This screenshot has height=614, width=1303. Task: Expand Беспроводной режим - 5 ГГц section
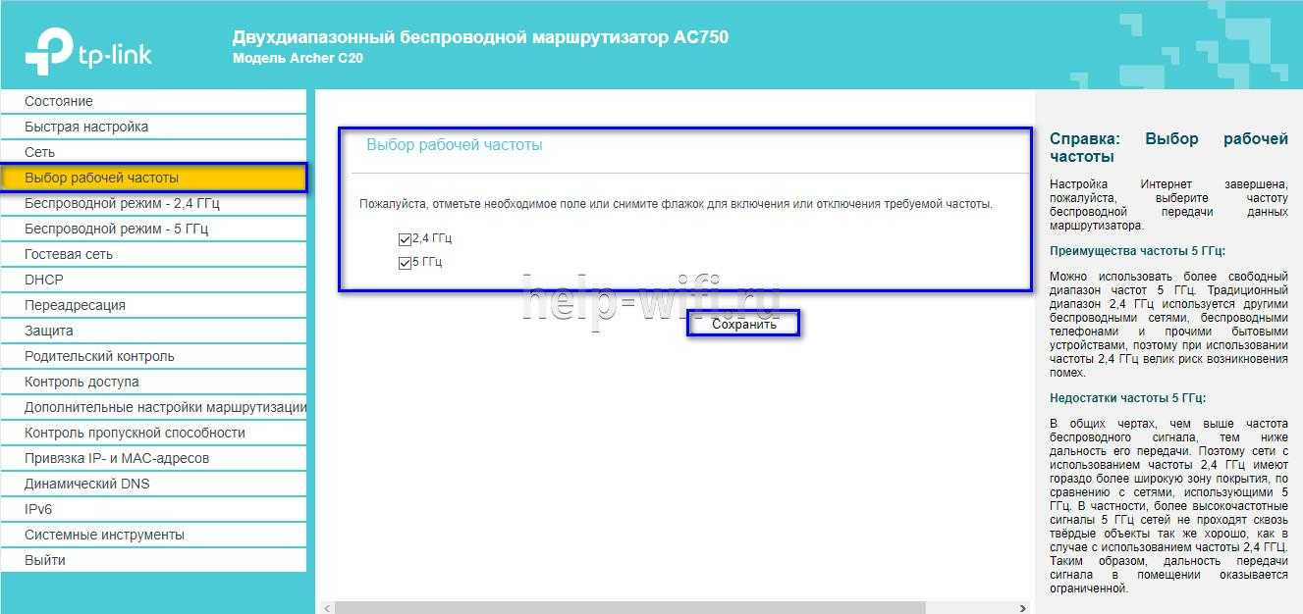coord(117,229)
